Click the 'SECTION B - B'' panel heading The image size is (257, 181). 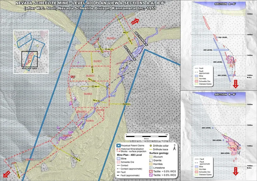(x=225, y=94)
